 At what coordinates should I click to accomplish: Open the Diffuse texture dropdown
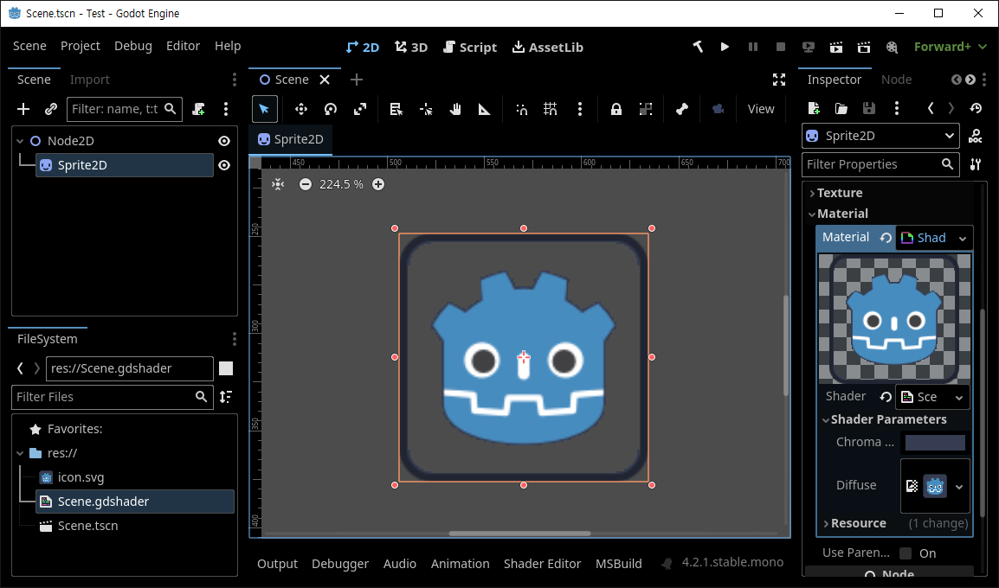coord(959,487)
